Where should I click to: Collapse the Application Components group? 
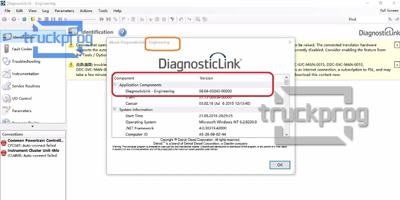[115, 84]
